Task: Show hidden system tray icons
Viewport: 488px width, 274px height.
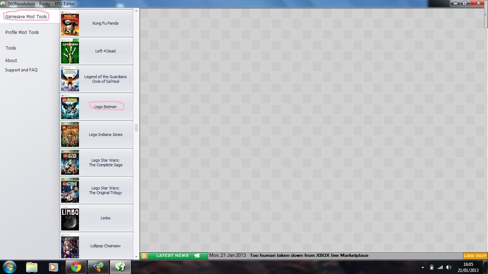Action: pos(423,267)
